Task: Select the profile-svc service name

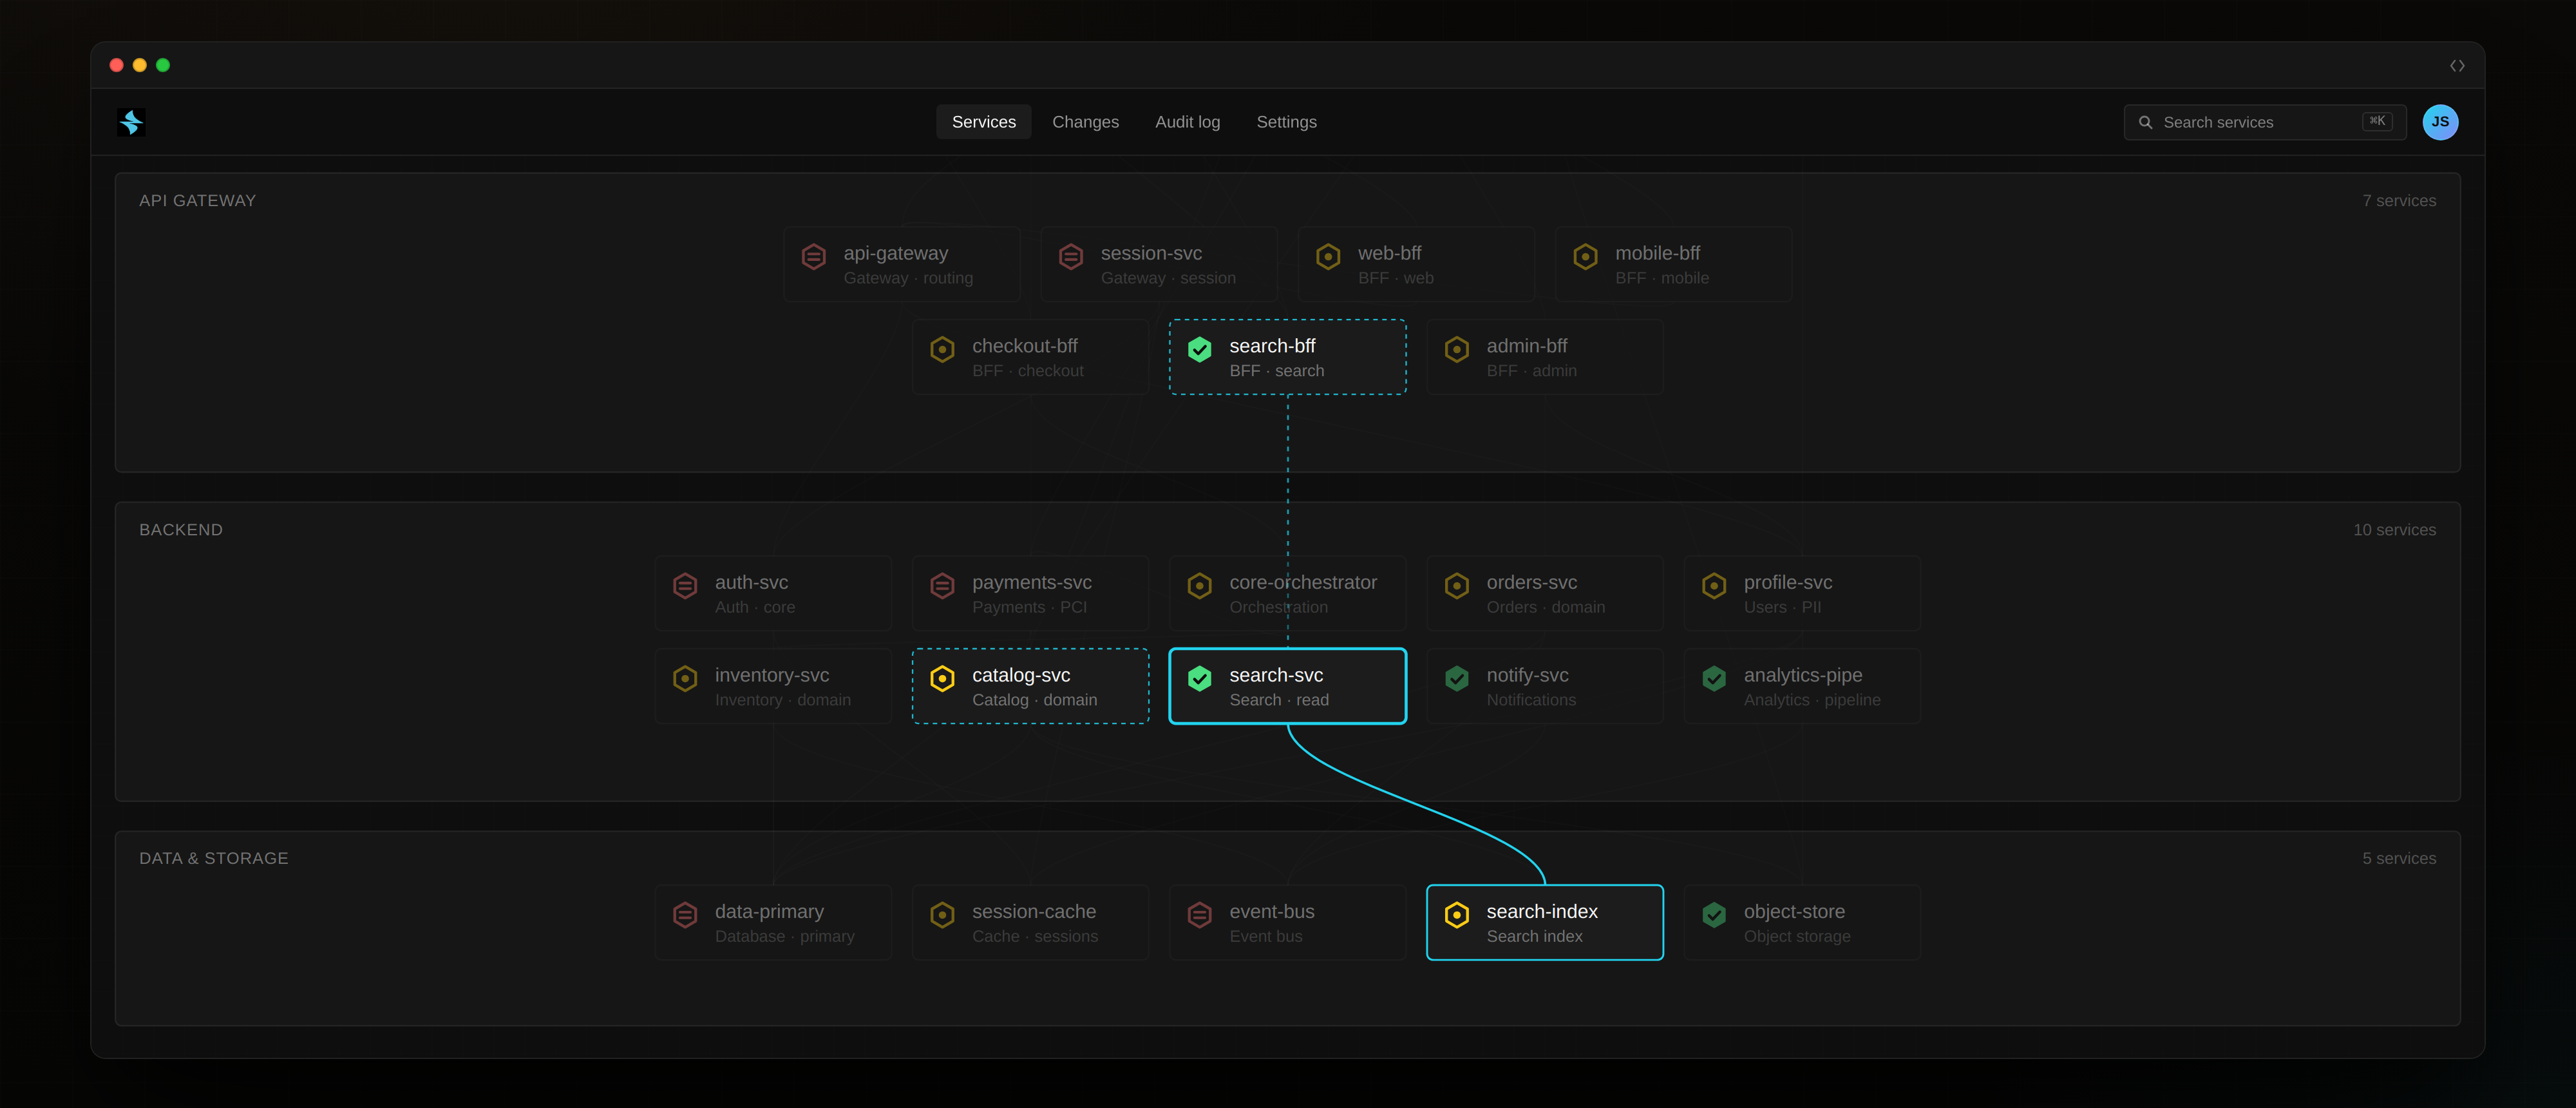Action: coord(1787,582)
